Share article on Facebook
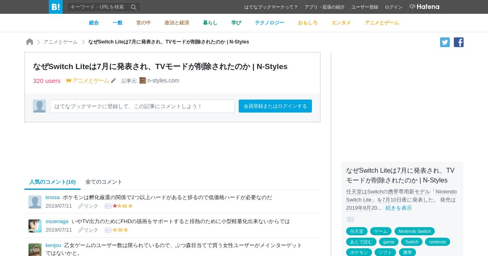The height and width of the screenshot is (256, 488). pos(459,42)
